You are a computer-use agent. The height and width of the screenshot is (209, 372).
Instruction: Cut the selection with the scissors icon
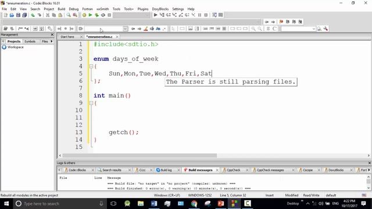48,15
